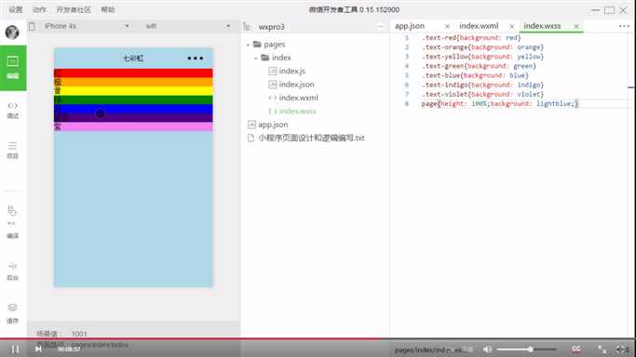
Task: Collapse the pages folder
Action: tap(248, 45)
